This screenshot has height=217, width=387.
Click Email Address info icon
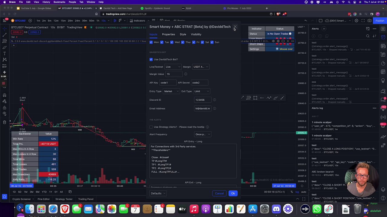click(x=214, y=108)
